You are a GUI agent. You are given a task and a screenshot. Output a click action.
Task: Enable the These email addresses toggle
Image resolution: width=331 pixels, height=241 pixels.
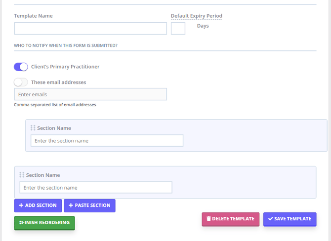click(x=21, y=82)
